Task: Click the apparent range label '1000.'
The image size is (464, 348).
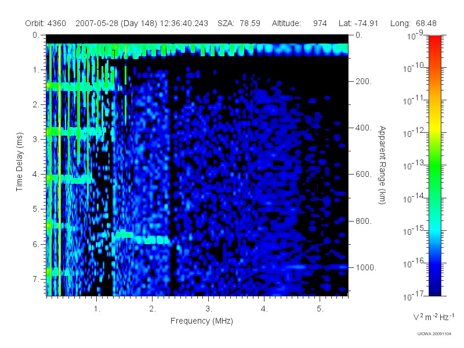Action: [366, 267]
